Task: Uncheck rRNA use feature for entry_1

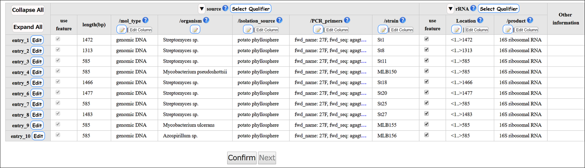Action: (x=426, y=39)
